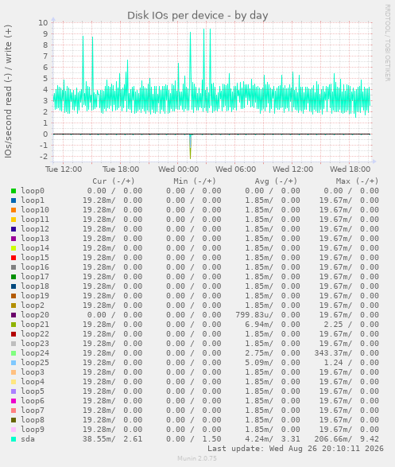Click the loop7 legend label
The height and width of the screenshot is (467, 395).
pos(33,411)
